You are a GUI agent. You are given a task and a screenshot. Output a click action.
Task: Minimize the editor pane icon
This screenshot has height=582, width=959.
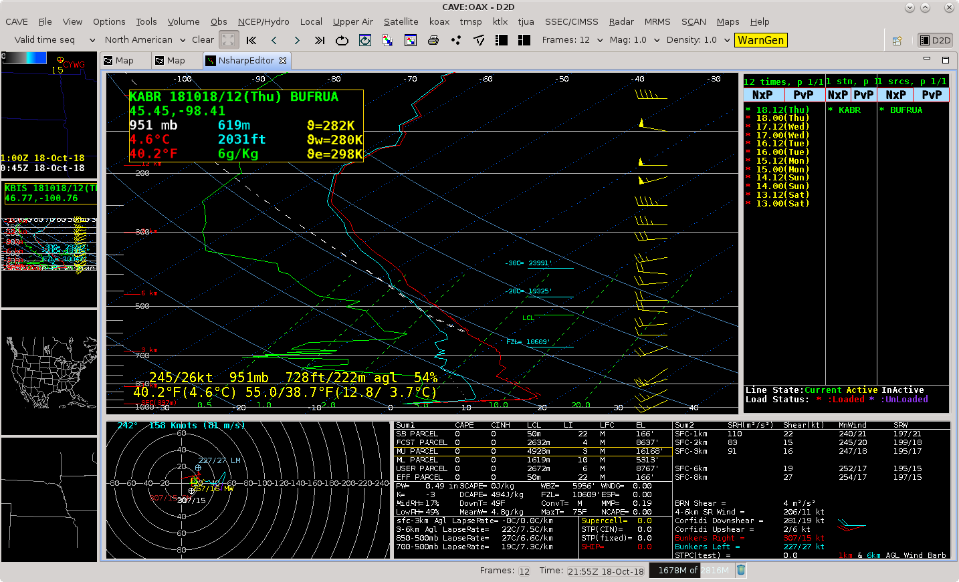pos(927,59)
